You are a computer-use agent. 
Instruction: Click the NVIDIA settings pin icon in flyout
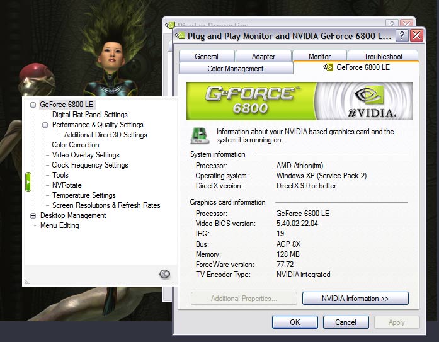[164, 274]
